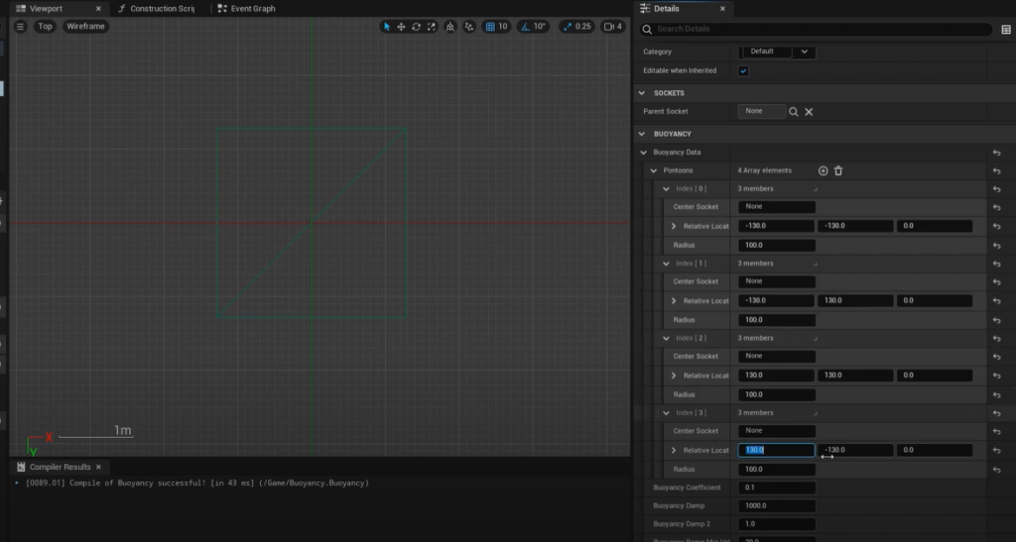This screenshot has height=542, width=1016.
Task: Collapse the BUOYANCY section
Action: pyautogui.click(x=642, y=134)
